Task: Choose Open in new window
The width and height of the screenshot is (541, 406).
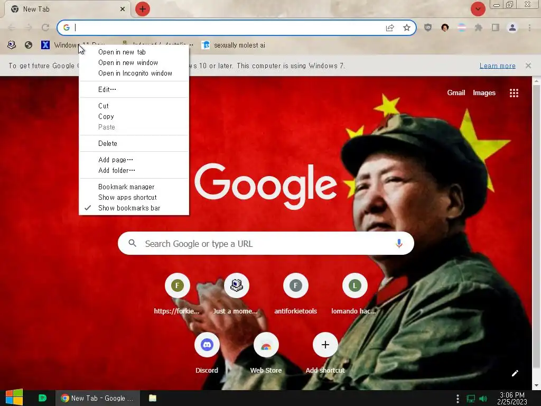Action: point(134,62)
